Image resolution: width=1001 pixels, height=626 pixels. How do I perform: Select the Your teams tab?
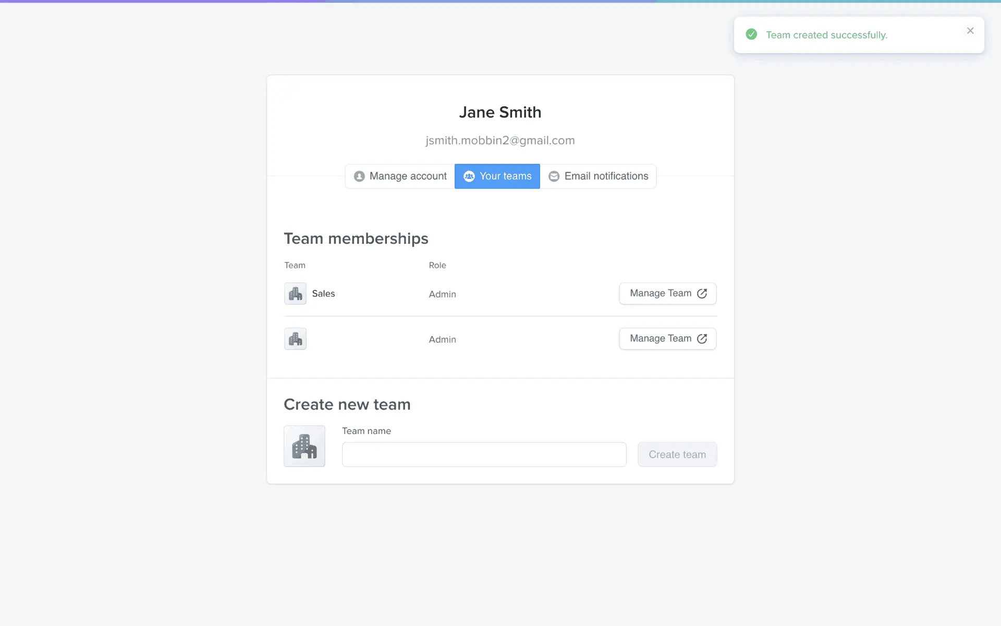click(x=497, y=176)
